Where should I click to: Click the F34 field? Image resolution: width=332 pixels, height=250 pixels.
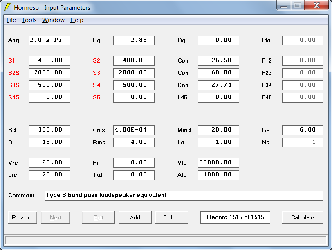tap(303, 85)
